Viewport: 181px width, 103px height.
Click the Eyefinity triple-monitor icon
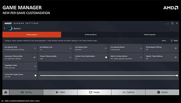124,92
